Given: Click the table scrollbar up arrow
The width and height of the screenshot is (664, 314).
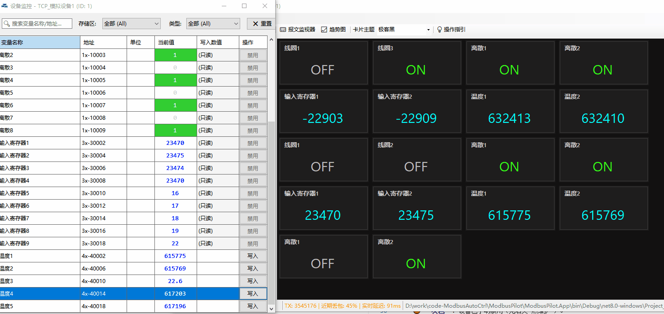Looking at the screenshot, I should click(271, 40).
